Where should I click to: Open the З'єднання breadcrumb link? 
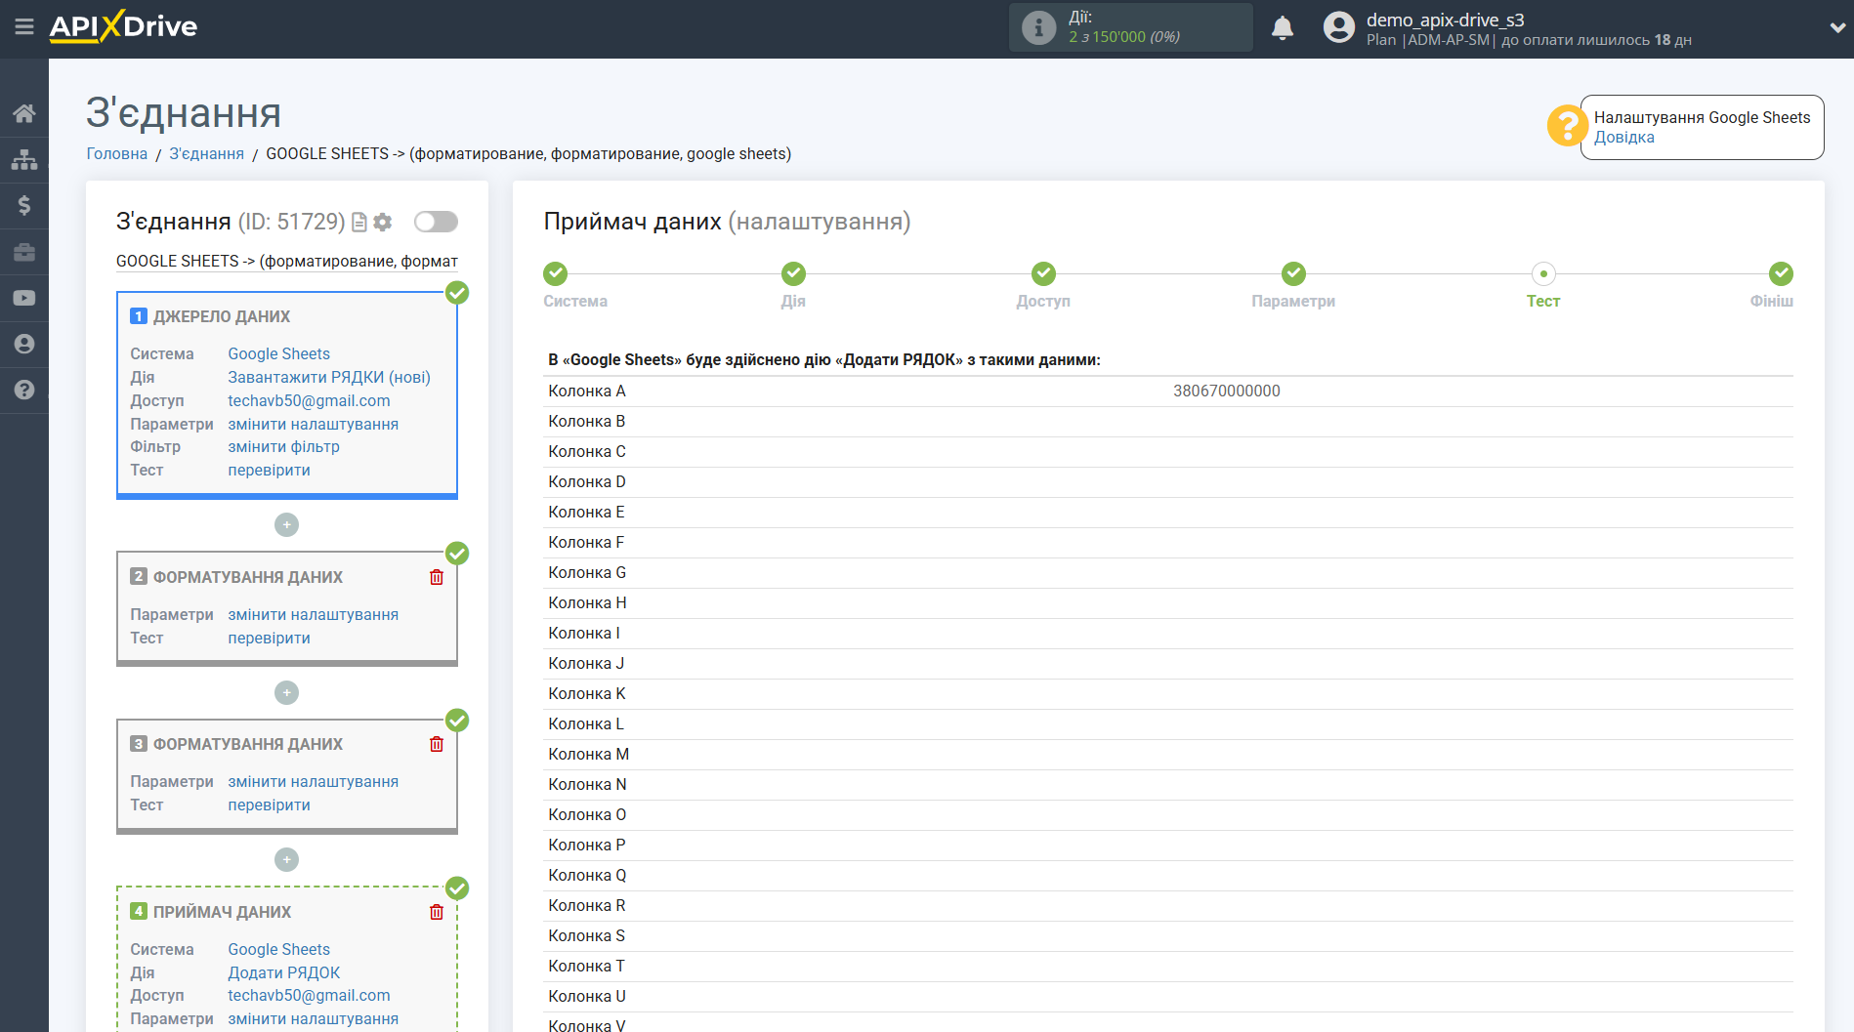tap(207, 153)
